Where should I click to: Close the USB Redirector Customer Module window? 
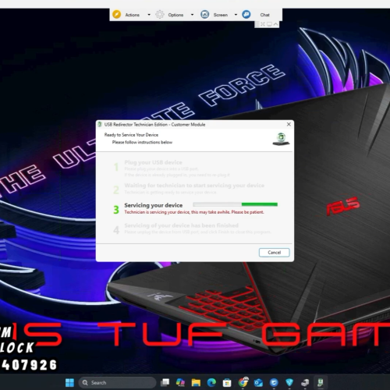click(289, 124)
